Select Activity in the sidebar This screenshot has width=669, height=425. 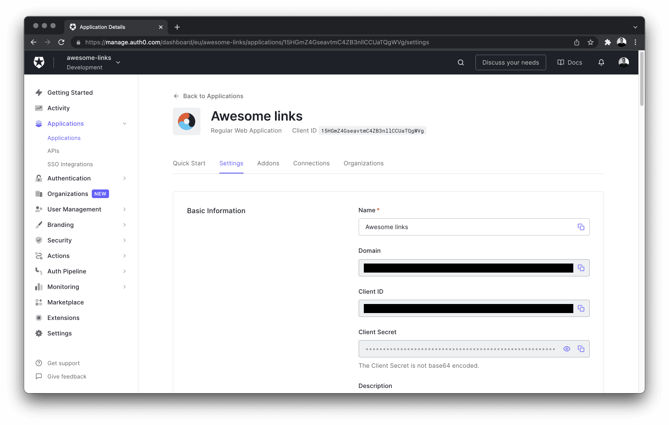58,108
